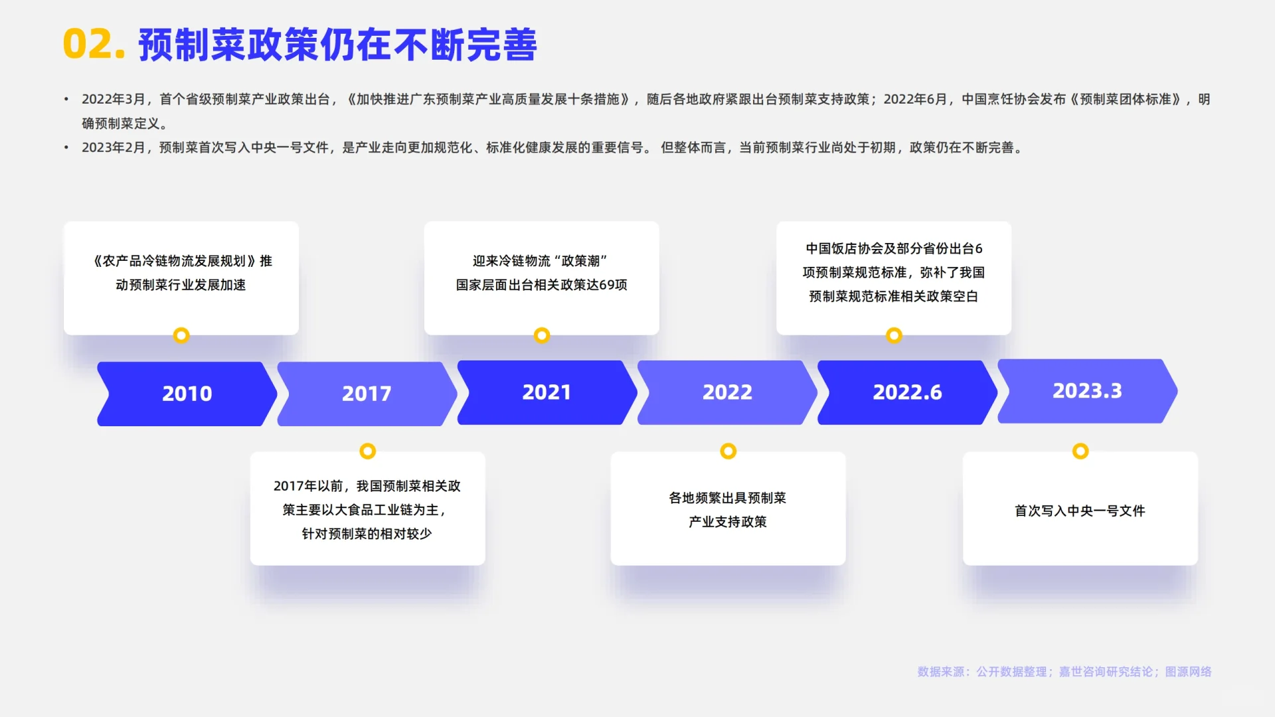
Task: Click the 2017 timeline arrow
Action: click(367, 394)
